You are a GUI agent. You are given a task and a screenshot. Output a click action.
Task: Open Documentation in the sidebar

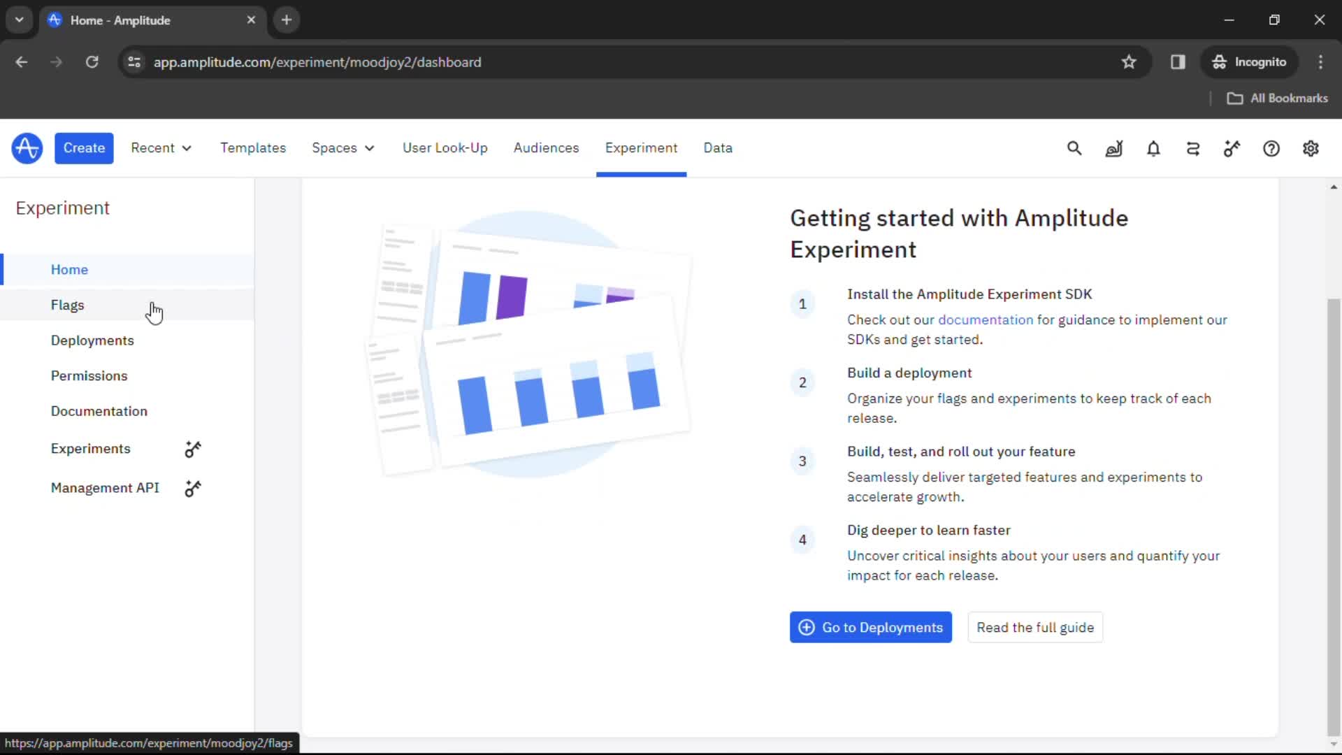[127, 411]
